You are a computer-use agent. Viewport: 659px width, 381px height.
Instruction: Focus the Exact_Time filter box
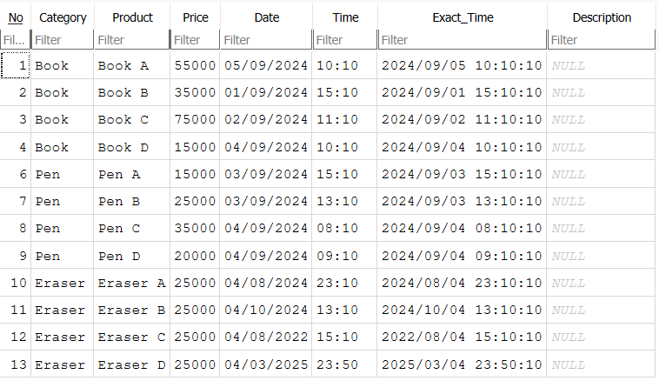463,40
